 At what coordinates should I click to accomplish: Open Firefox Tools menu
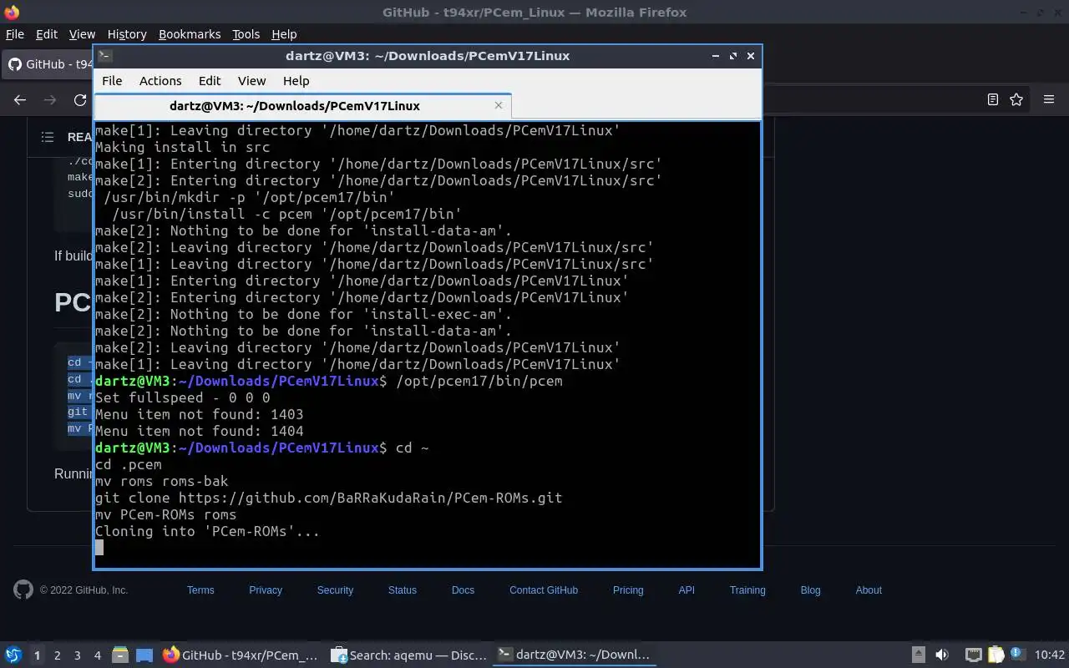coord(246,34)
